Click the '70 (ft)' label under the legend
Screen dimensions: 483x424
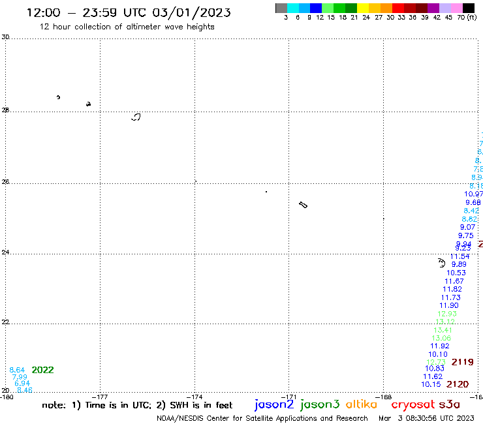point(467,18)
